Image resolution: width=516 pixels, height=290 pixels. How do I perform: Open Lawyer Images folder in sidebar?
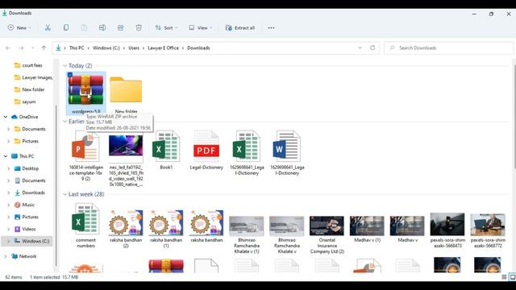(x=33, y=77)
